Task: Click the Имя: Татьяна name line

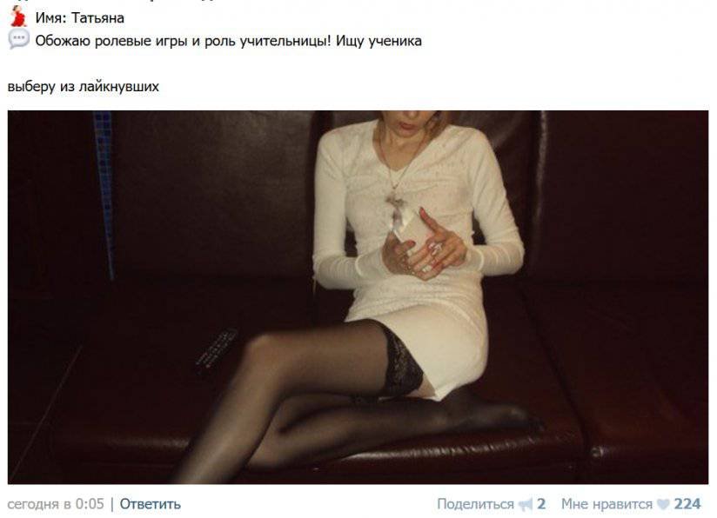Action: [x=79, y=17]
